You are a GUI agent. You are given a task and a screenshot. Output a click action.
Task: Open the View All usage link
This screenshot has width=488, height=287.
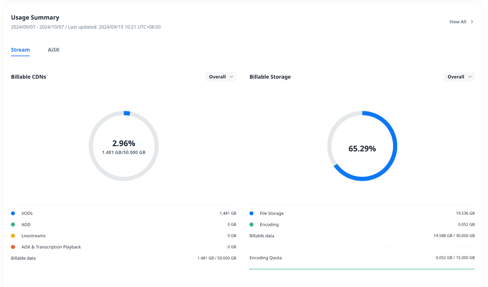click(x=457, y=22)
